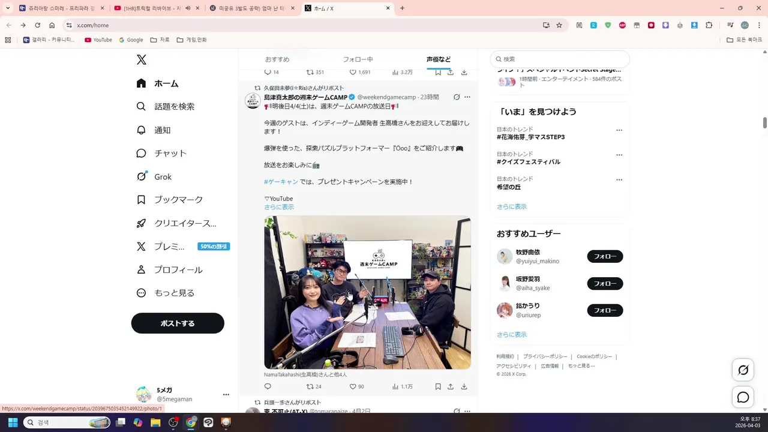Open more options on 週末ゲームCAMP post
This screenshot has height=432, width=768.
[467, 97]
